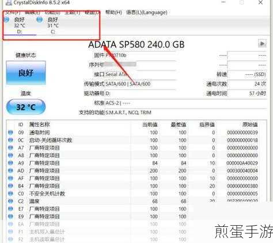Click the status icon of row EA
The width and height of the screenshot is (273, 243).
pyautogui.click(x=10, y=224)
